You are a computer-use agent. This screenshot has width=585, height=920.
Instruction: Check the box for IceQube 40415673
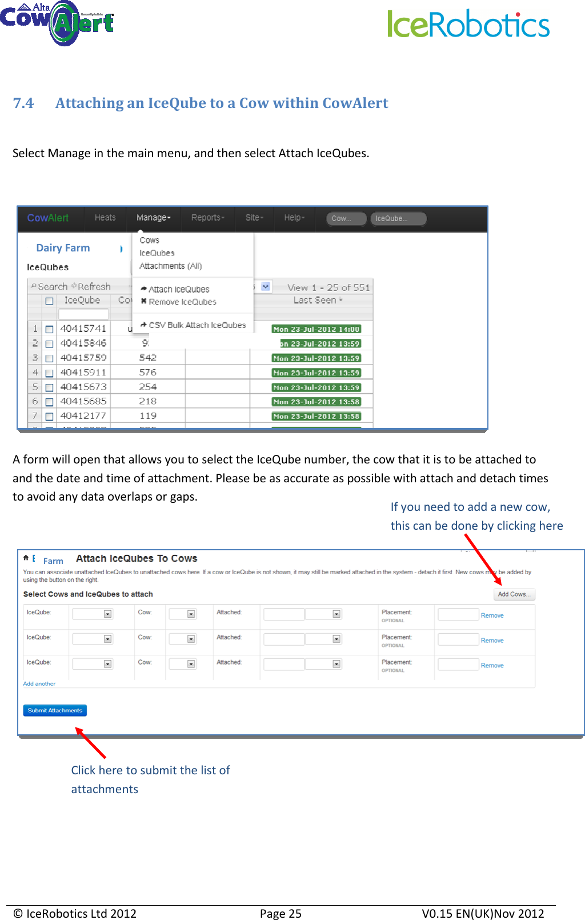click(x=49, y=387)
